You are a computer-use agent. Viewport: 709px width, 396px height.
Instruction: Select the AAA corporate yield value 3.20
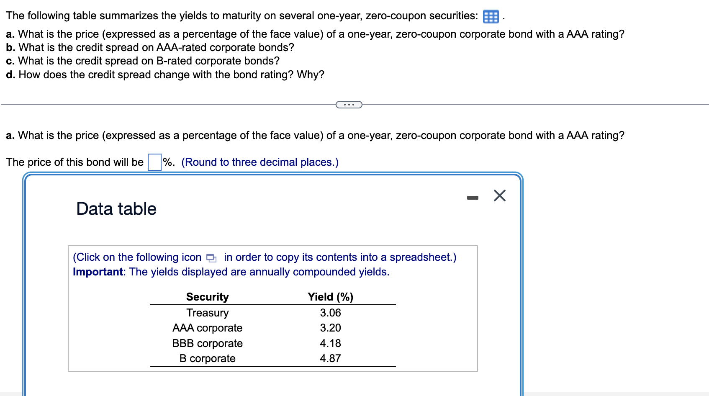[330, 328]
